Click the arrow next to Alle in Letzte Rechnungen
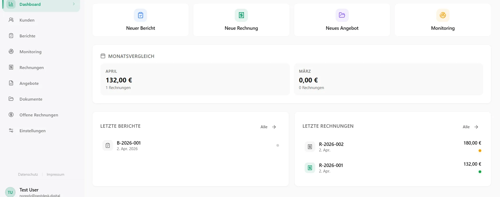This screenshot has width=500, height=197. (476, 127)
